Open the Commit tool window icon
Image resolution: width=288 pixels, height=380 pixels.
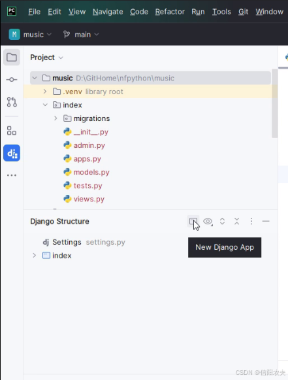12,80
